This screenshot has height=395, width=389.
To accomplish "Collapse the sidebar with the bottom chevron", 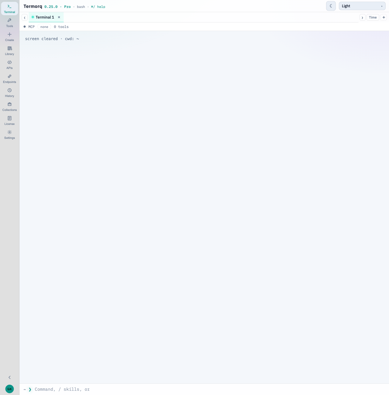I will [x=9, y=377].
